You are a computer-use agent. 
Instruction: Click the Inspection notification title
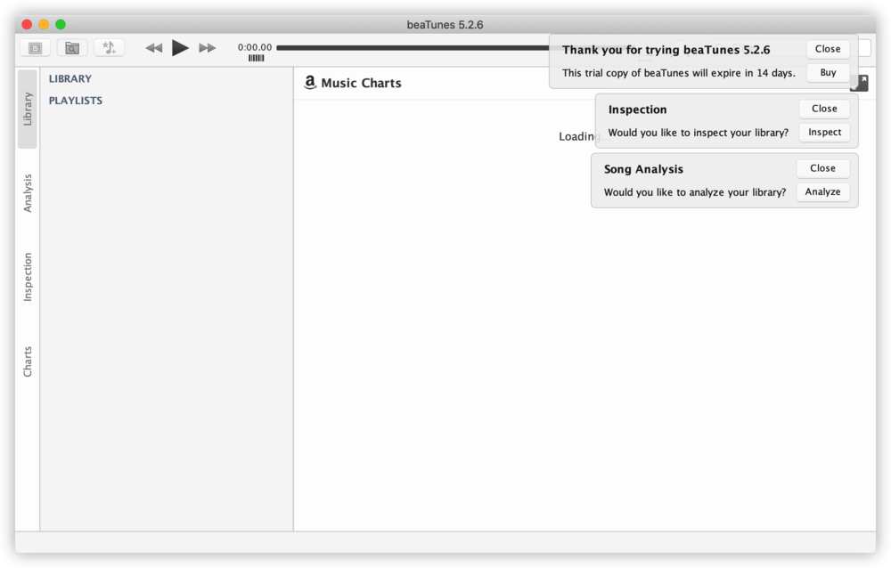pyautogui.click(x=638, y=110)
